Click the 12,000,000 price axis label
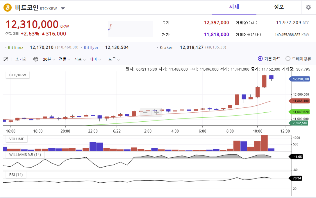This screenshot has height=198, width=316. [301, 94]
